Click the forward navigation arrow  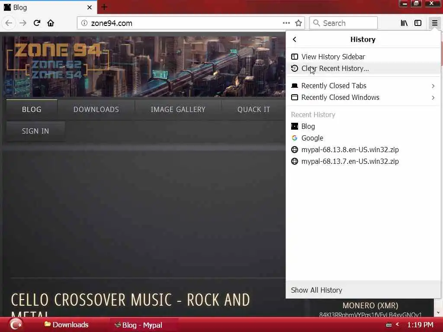tap(23, 23)
